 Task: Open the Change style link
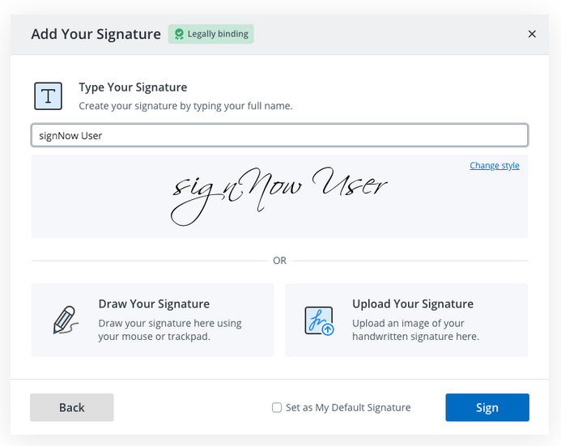coord(495,166)
